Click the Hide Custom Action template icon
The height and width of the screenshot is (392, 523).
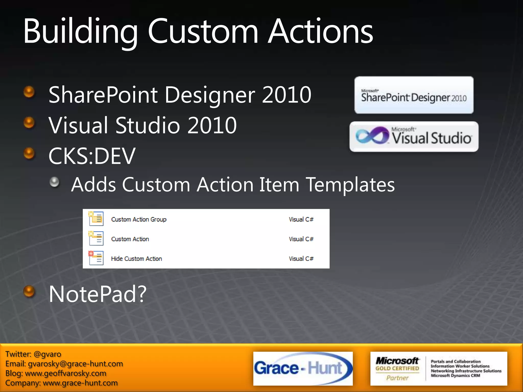click(x=96, y=258)
